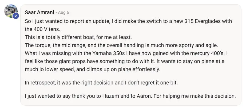Click the line starting "I just wanted to say thank you"
This screenshot has width=250, height=108.
coord(130,96)
